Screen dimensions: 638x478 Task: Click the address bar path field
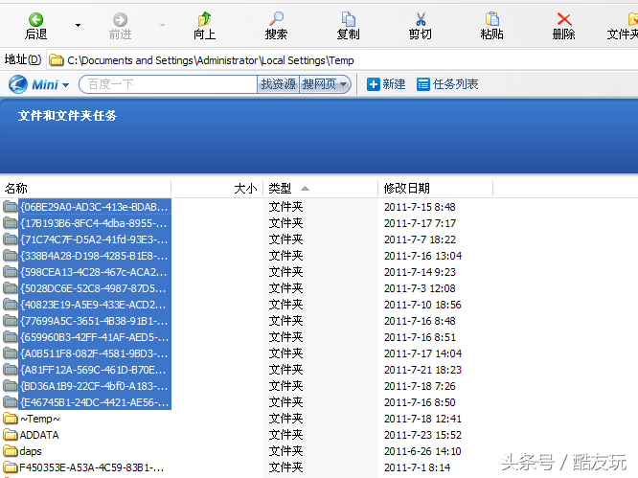(x=342, y=60)
